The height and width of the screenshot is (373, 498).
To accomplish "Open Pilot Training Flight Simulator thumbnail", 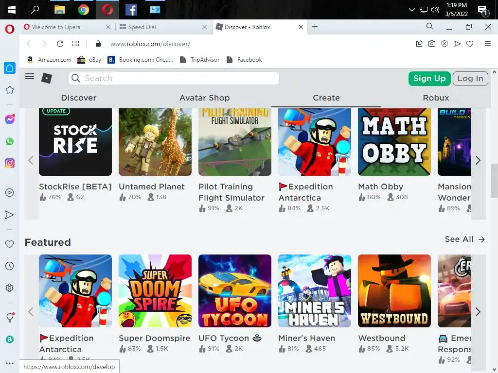I will click(x=235, y=142).
